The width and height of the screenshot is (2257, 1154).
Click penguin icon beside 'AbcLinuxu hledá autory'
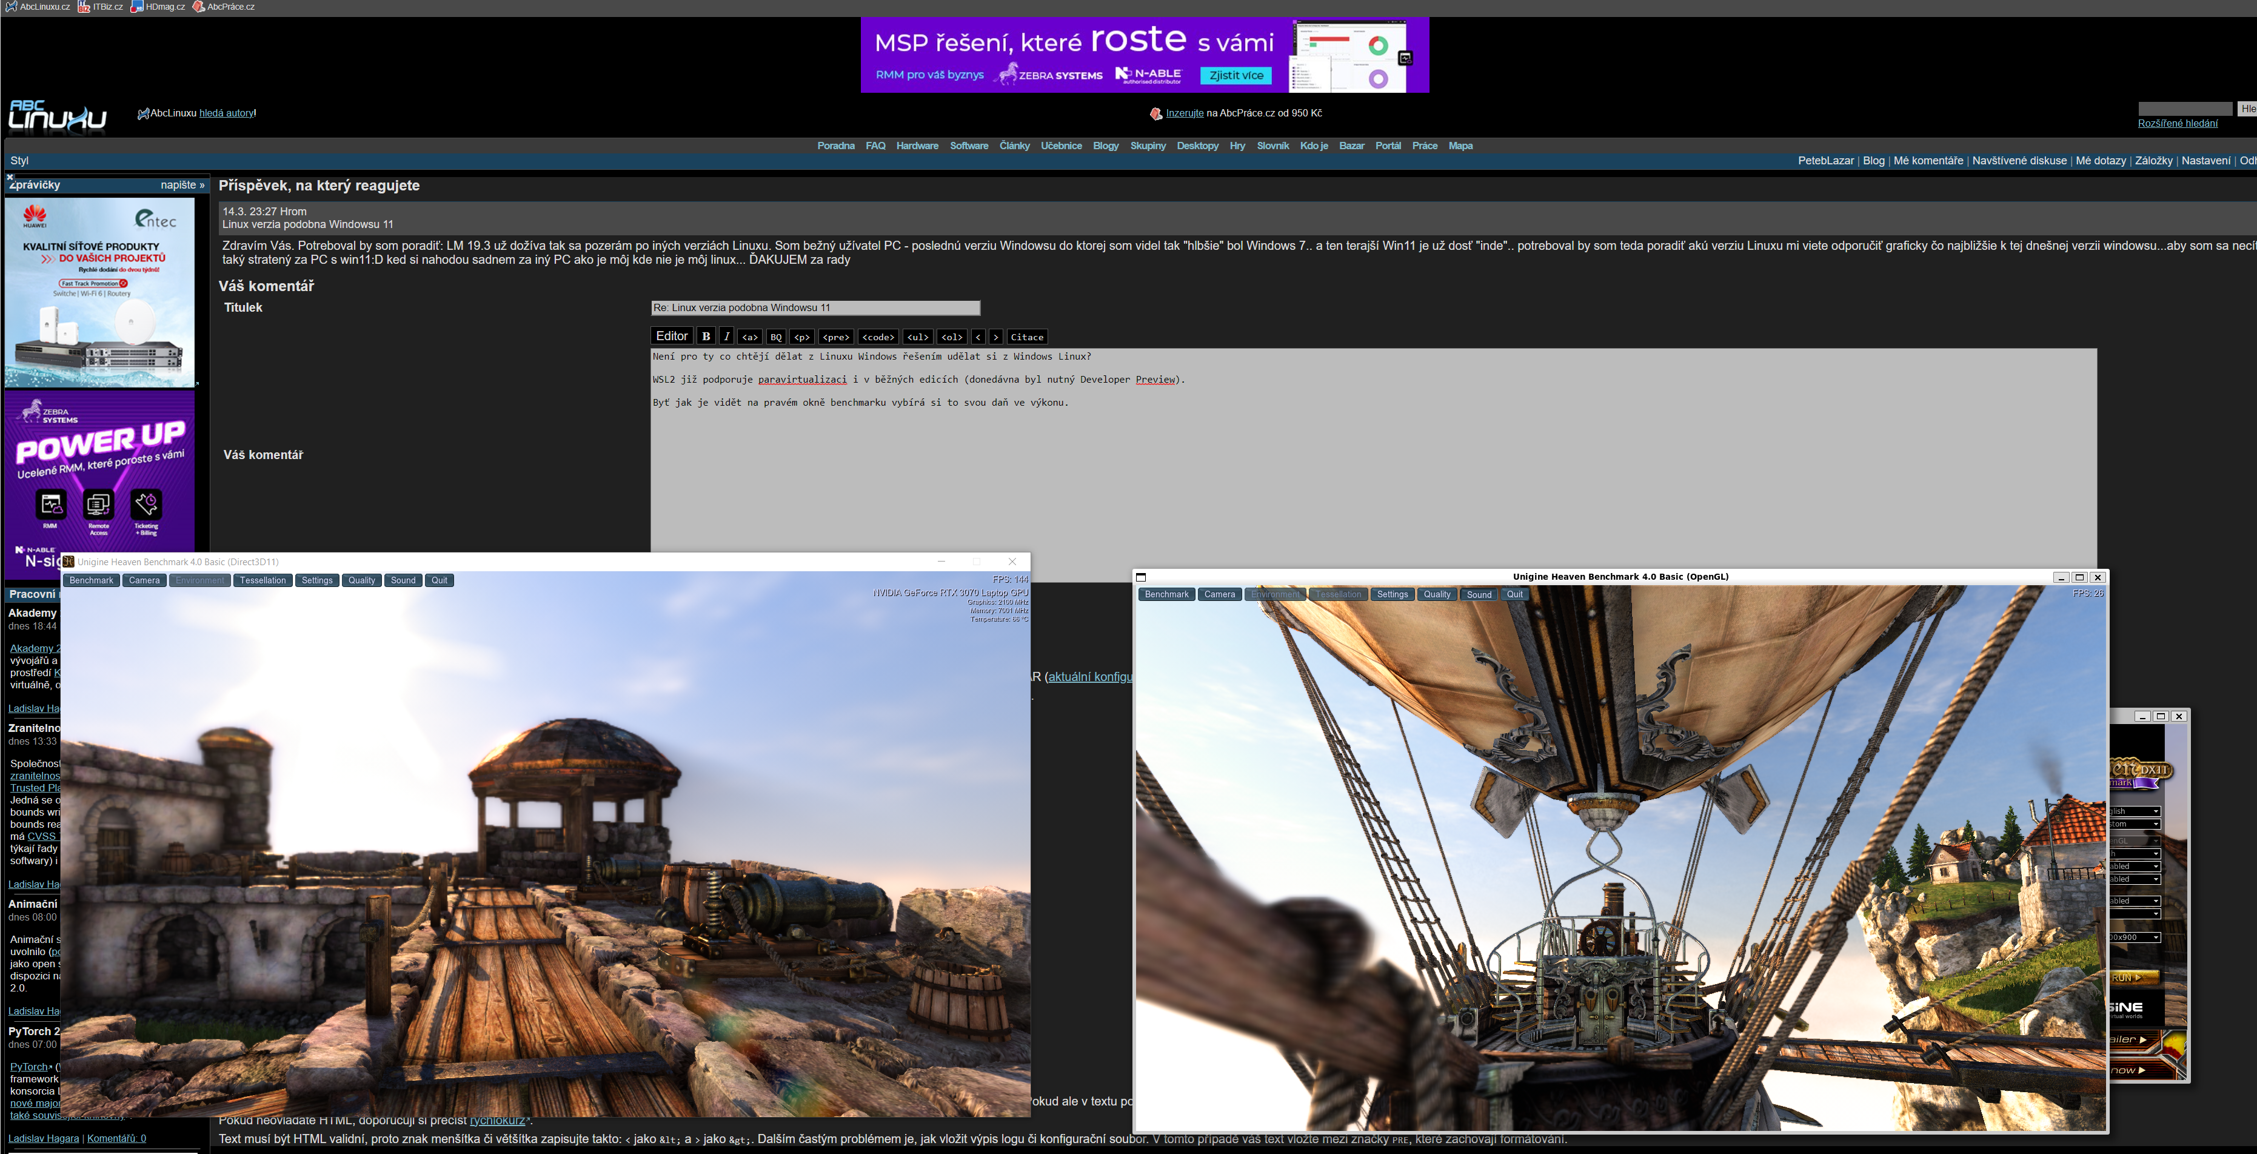point(143,114)
